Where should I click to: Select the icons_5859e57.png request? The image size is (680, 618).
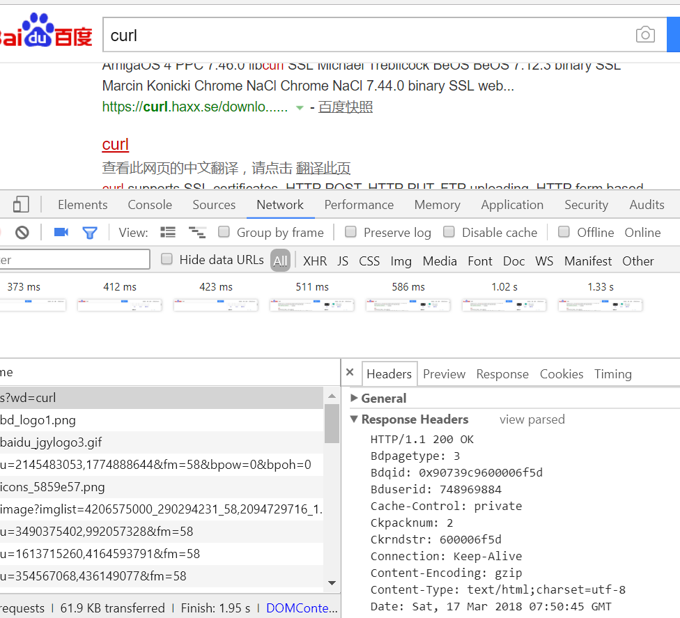(x=162, y=487)
